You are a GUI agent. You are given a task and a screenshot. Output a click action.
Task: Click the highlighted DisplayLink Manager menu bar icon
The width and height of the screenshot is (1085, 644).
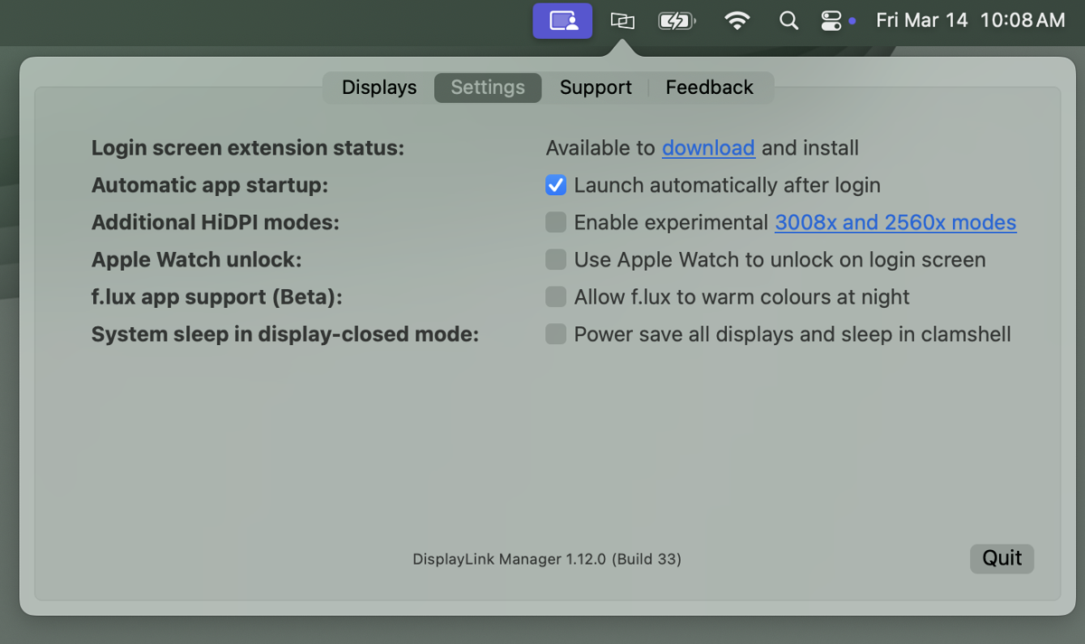562,20
